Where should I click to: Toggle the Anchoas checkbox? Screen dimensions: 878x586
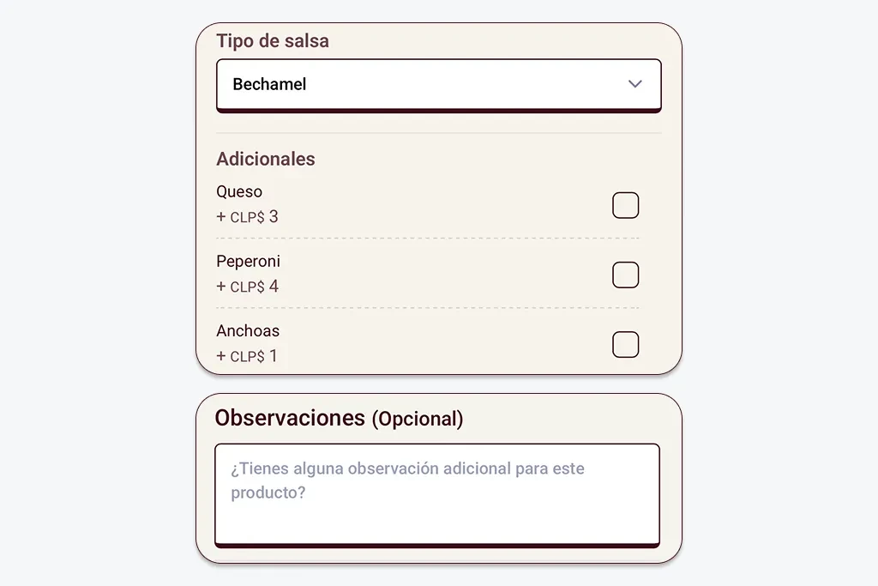[625, 344]
